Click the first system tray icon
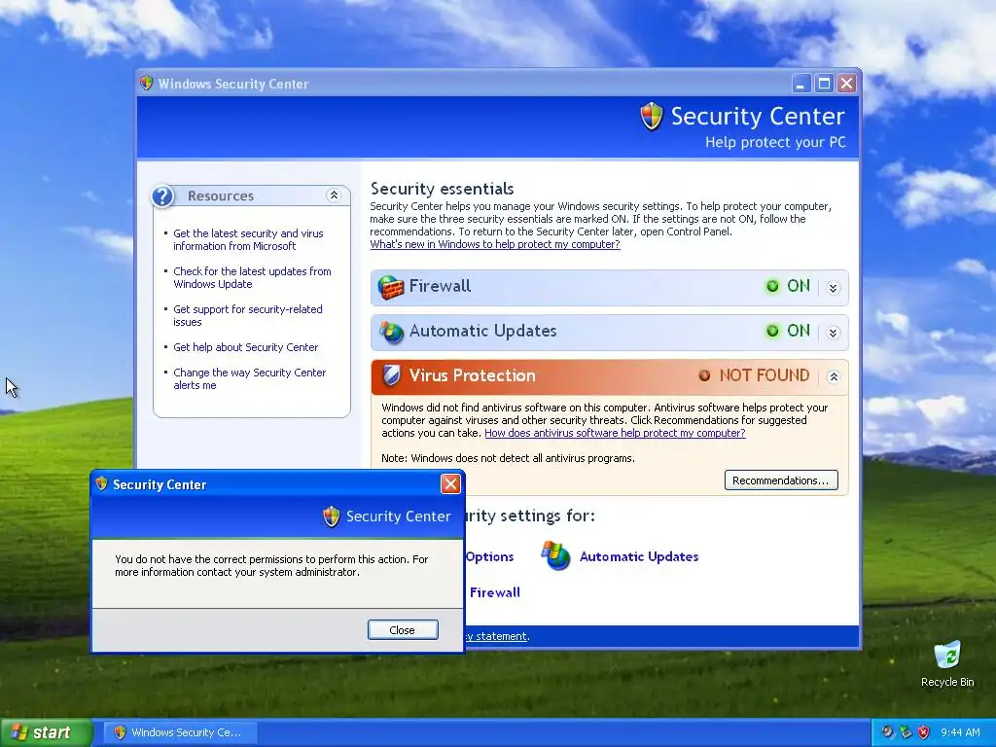The image size is (996, 747). [x=887, y=732]
